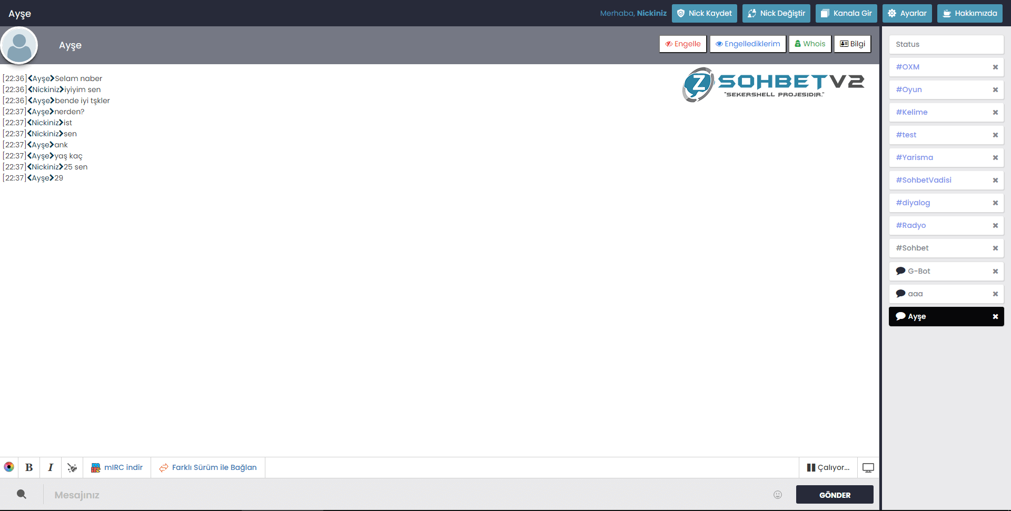Screen dimensions: 1011x511
Task: Close the #Kelime channel tab
Action: tap(995, 112)
